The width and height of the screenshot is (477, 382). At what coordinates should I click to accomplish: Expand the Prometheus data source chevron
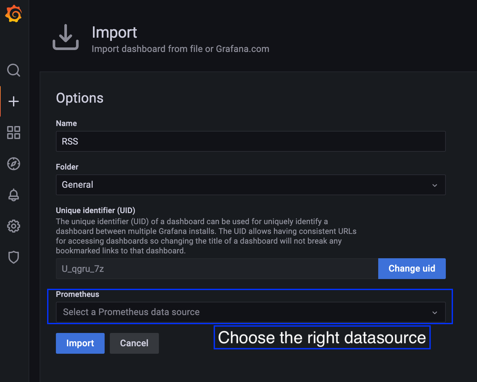click(x=434, y=312)
